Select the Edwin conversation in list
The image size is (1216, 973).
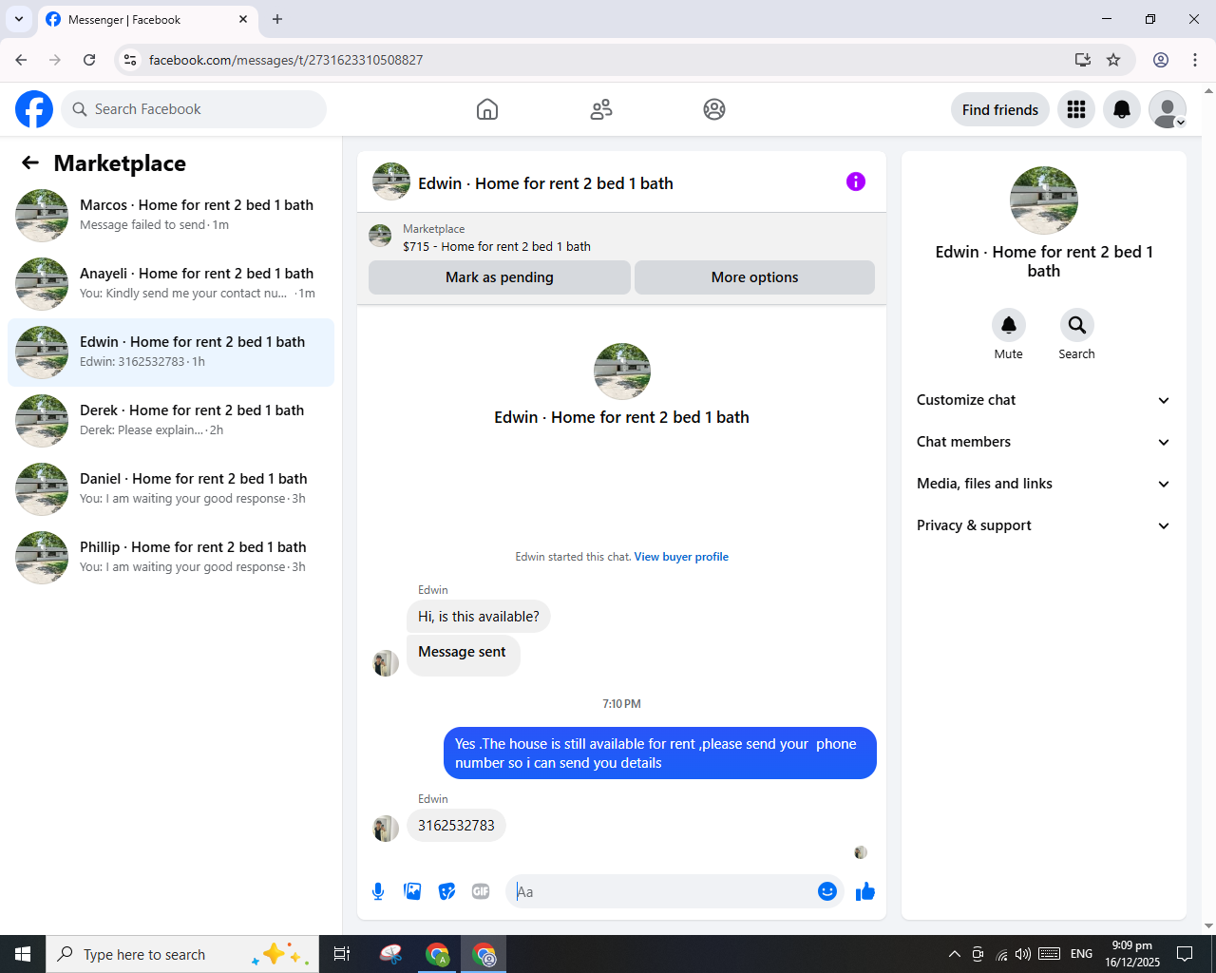[x=171, y=353]
